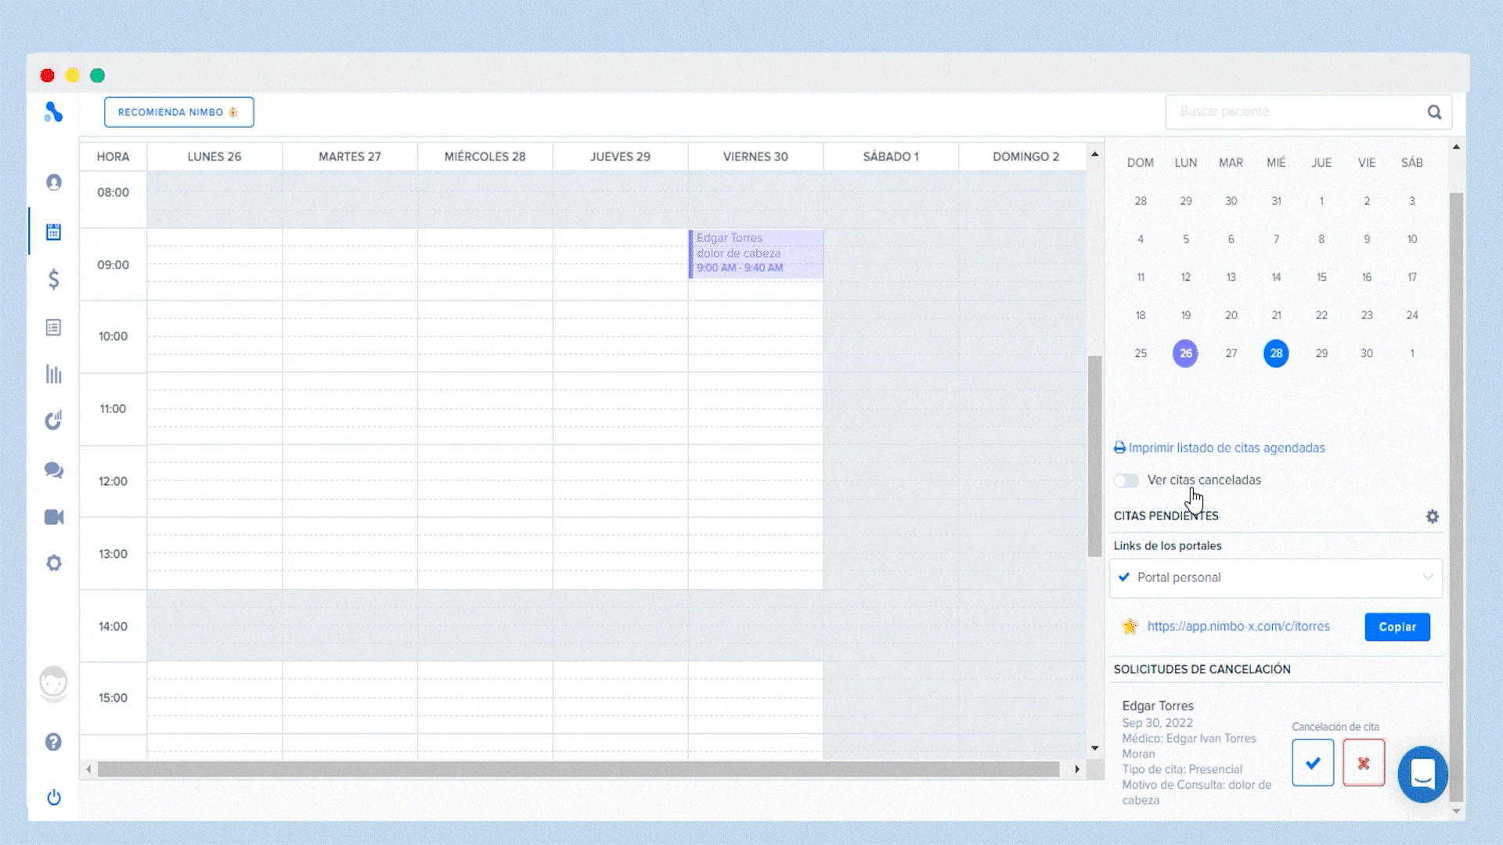Click the Recomienda Nimbo button

pyautogui.click(x=178, y=112)
